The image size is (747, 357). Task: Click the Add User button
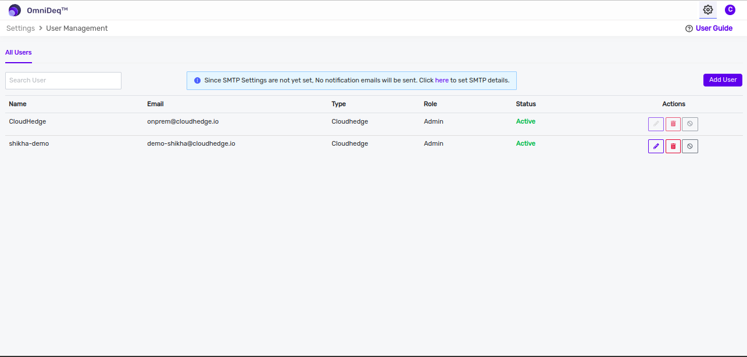coord(723,80)
